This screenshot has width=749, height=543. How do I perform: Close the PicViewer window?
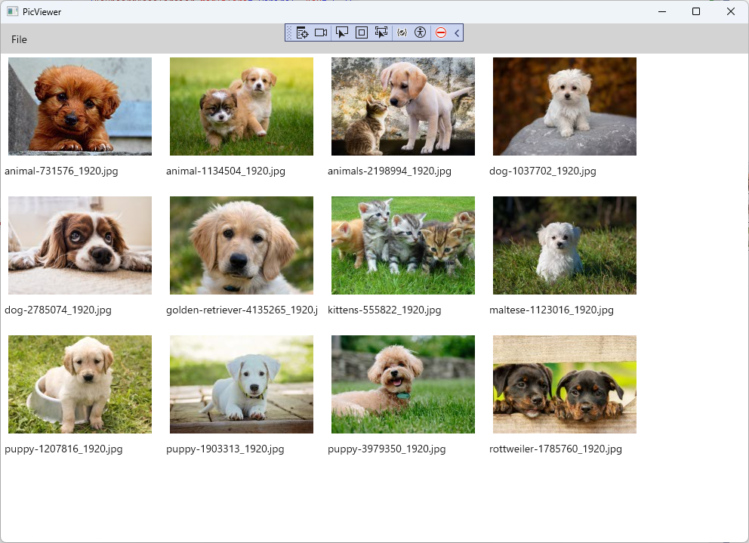[x=730, y=11]
